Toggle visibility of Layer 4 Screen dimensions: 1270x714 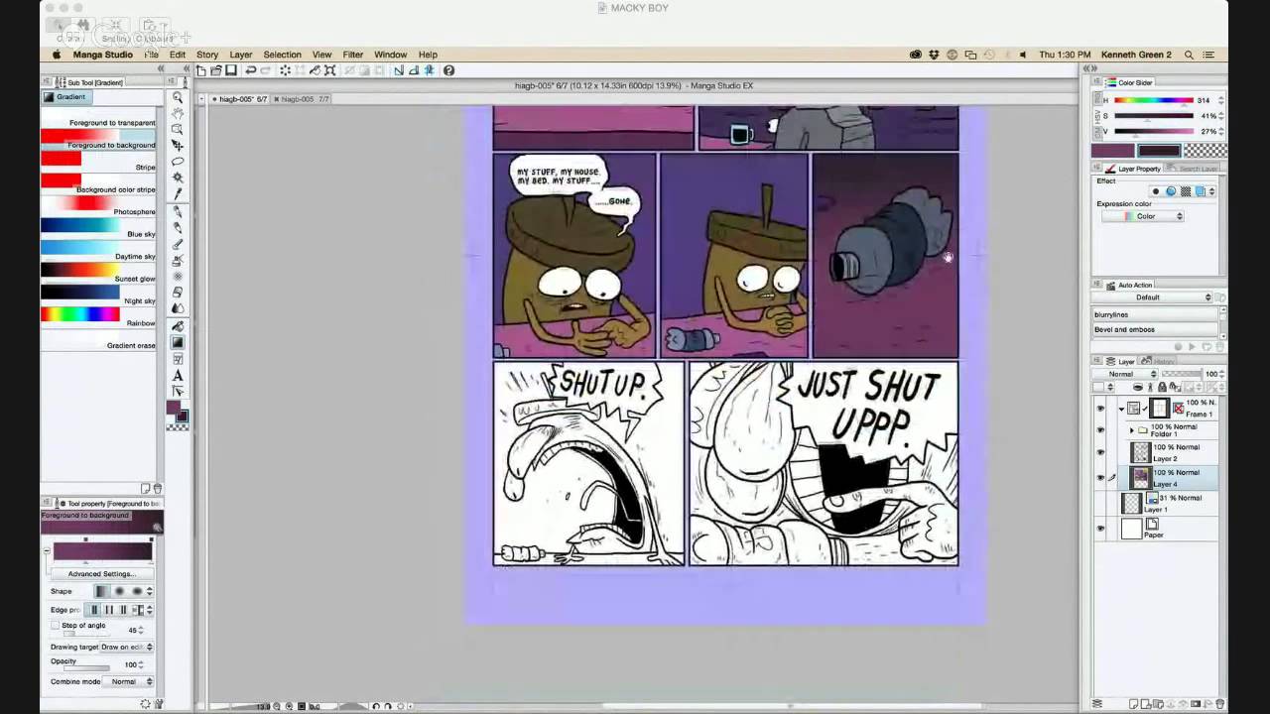[1099, 478]
